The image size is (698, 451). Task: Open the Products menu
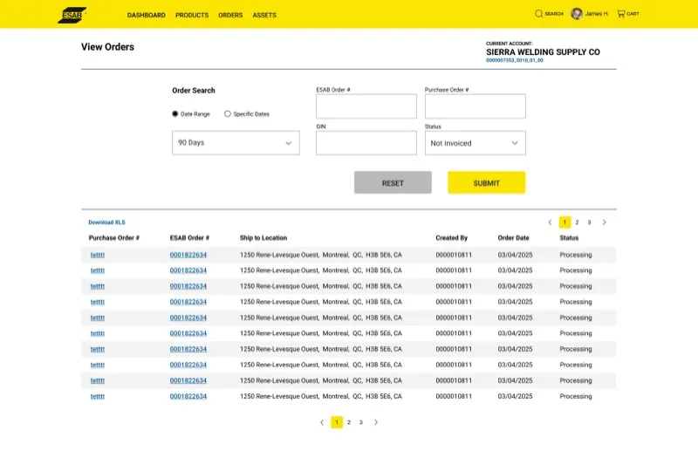192,15
